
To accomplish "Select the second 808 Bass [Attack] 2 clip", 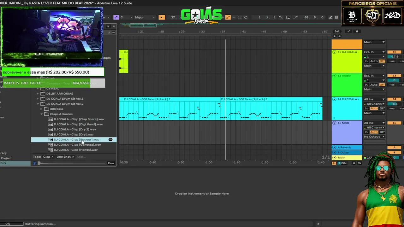I will click(271, 108).
